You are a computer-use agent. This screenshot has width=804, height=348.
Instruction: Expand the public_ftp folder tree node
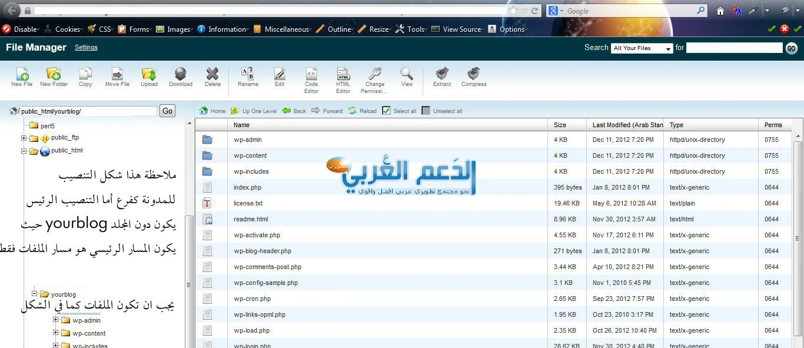click(x=24, y=138)
